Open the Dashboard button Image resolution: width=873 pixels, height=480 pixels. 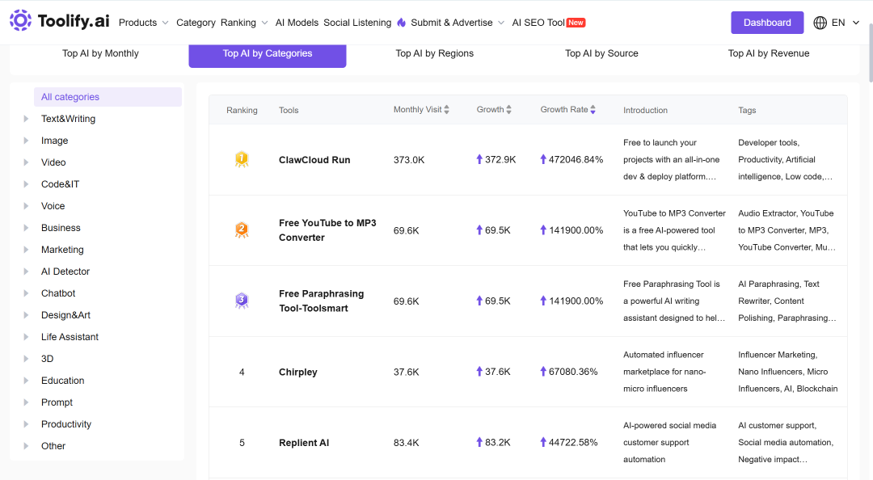click(x=766, y=23)
